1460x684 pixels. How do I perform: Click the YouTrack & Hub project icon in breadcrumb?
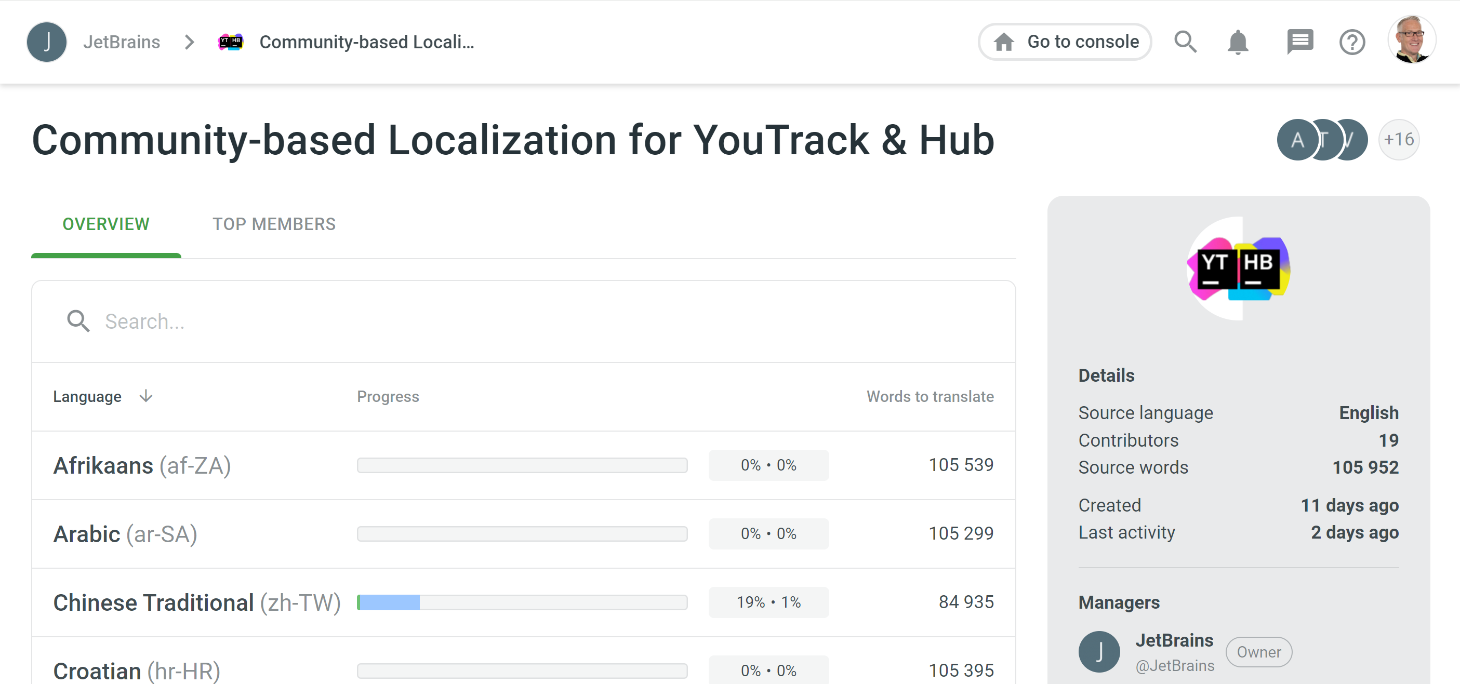(x=230, y=42)
